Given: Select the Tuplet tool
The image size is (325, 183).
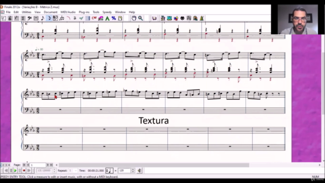Looking at the screenshot, I should click(62, 18).
